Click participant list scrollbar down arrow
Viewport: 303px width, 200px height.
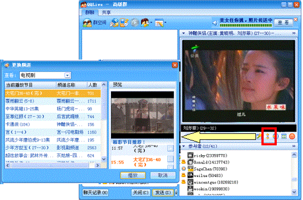(x=294, y=192)
